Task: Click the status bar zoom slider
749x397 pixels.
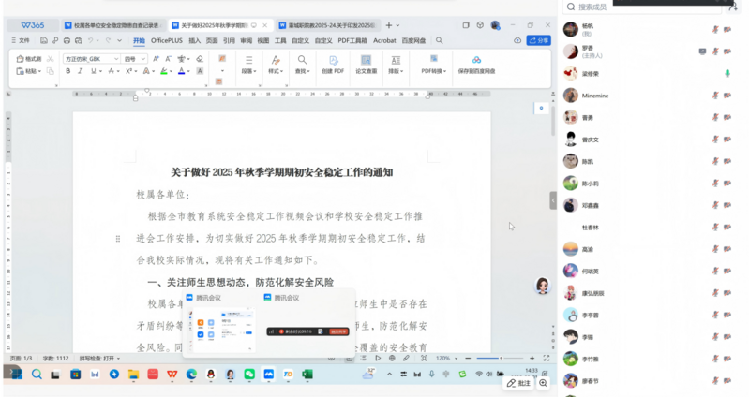Action: pos(500,358)
